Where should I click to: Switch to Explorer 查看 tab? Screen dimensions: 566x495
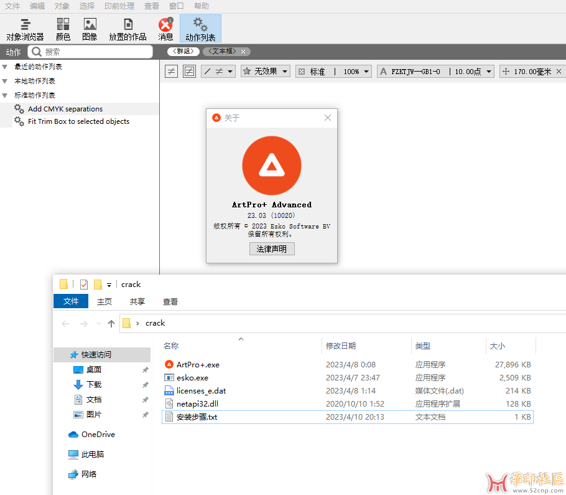pos(170,302)
